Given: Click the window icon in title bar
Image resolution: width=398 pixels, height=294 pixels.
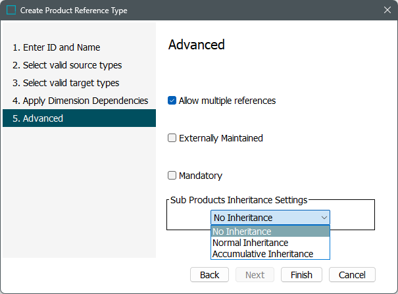Looking at the screenshot, I should tap(11, 10).
